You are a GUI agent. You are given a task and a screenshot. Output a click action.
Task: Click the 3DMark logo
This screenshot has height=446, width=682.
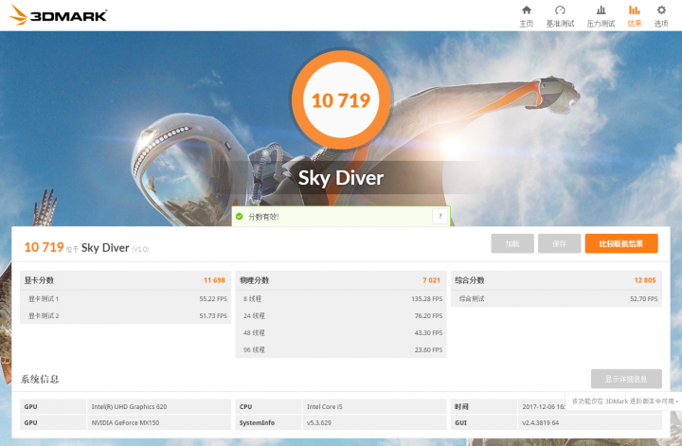click(x=58, y=15)
